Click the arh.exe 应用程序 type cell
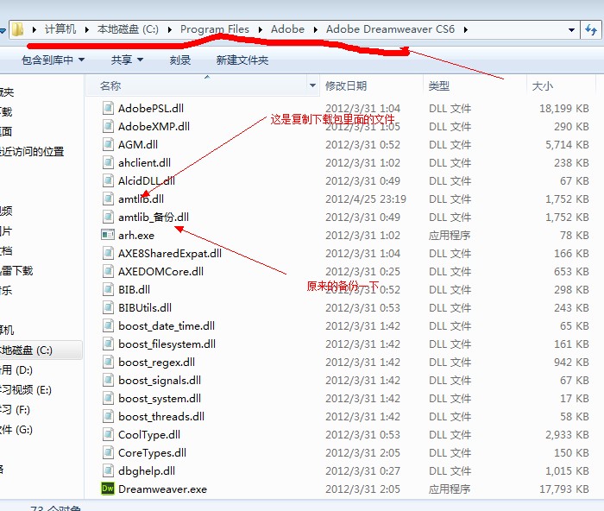604x511 pixels. [x=450, y=235]
